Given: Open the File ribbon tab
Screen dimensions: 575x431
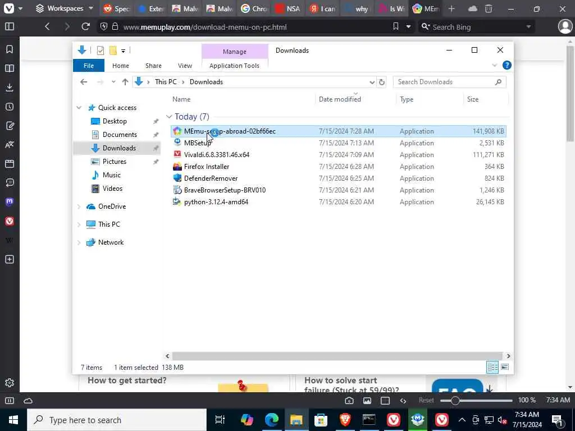Looking at the screenshot, I should pyautogui.click(x=89, y=66).
